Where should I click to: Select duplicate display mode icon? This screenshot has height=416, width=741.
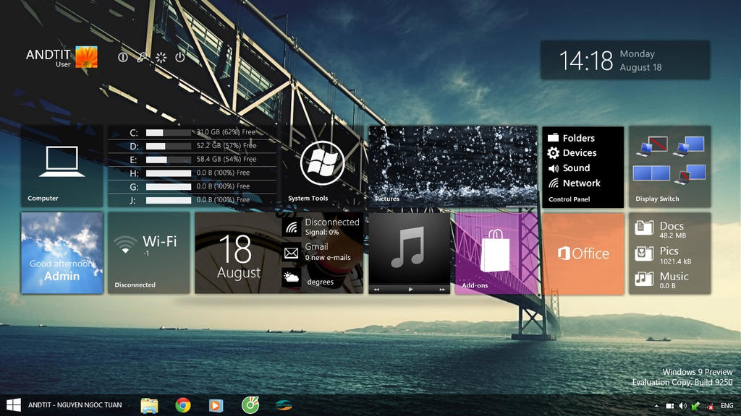(x=689, y=146)
